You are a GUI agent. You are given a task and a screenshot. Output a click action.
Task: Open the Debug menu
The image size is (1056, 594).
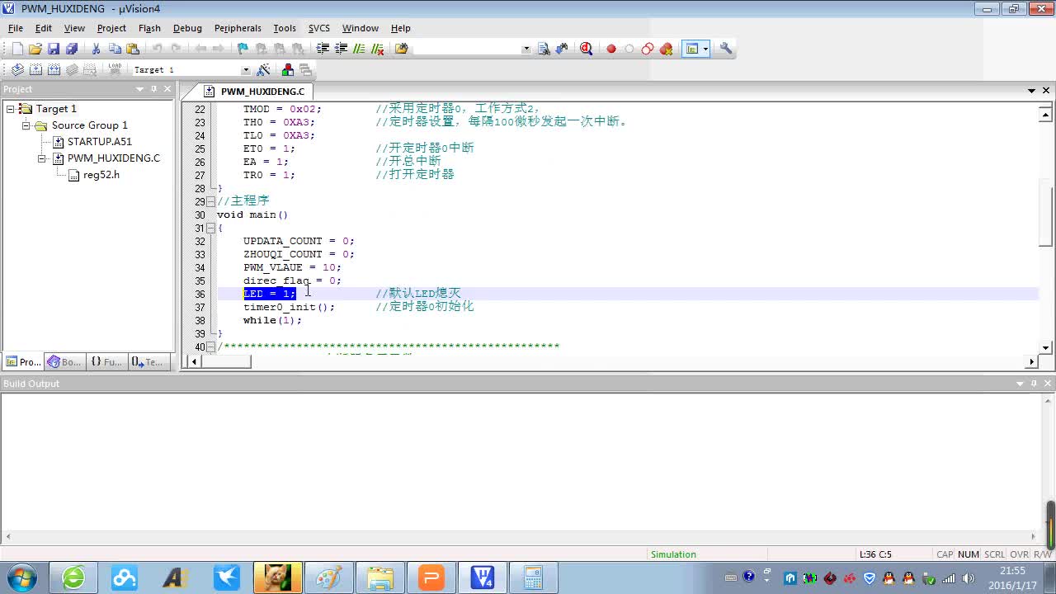pyautogui.click(x=187, y=28)
